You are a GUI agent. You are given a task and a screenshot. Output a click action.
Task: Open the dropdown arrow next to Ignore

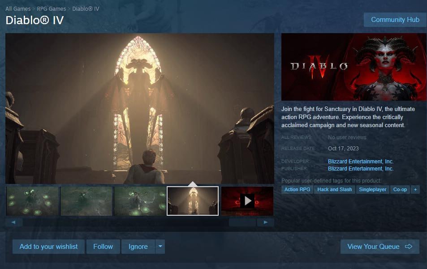pos(160,247)
